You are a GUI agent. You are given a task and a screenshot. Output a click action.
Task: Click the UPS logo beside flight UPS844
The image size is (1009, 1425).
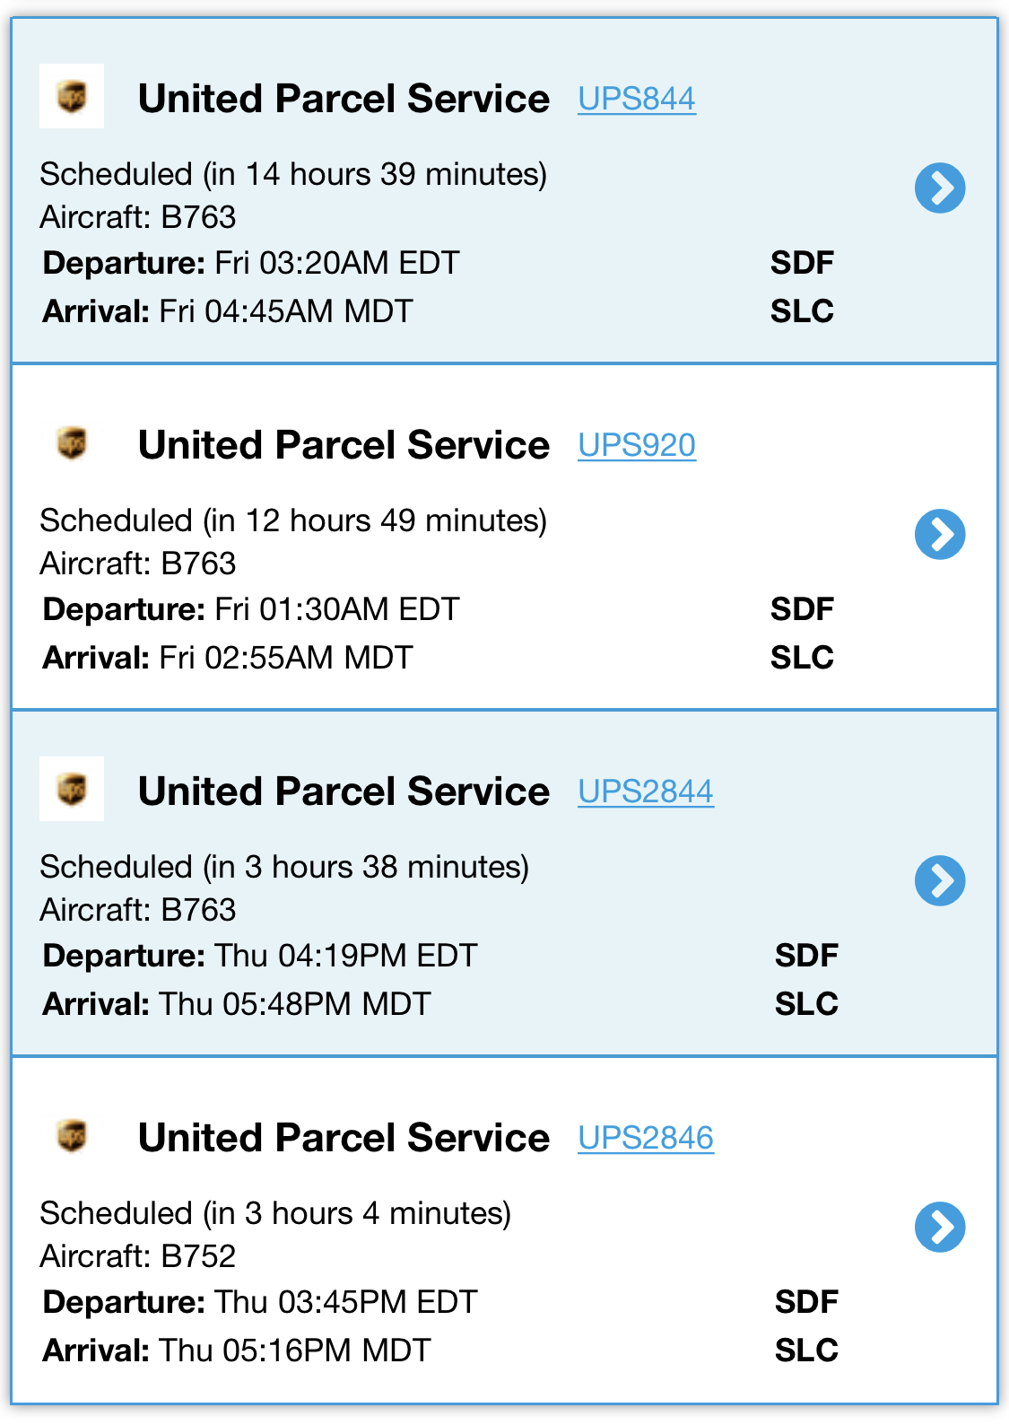(x=72, y=96)
